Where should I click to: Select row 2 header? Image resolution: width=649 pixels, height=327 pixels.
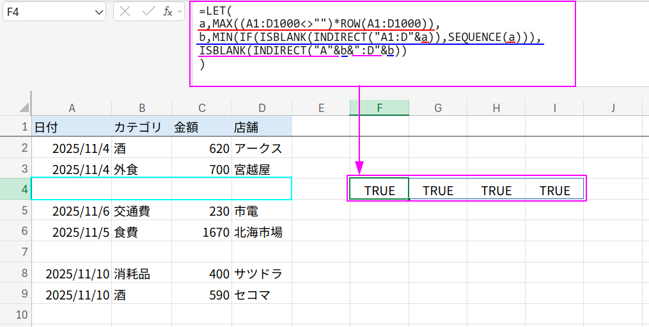(x=16, y=148)
